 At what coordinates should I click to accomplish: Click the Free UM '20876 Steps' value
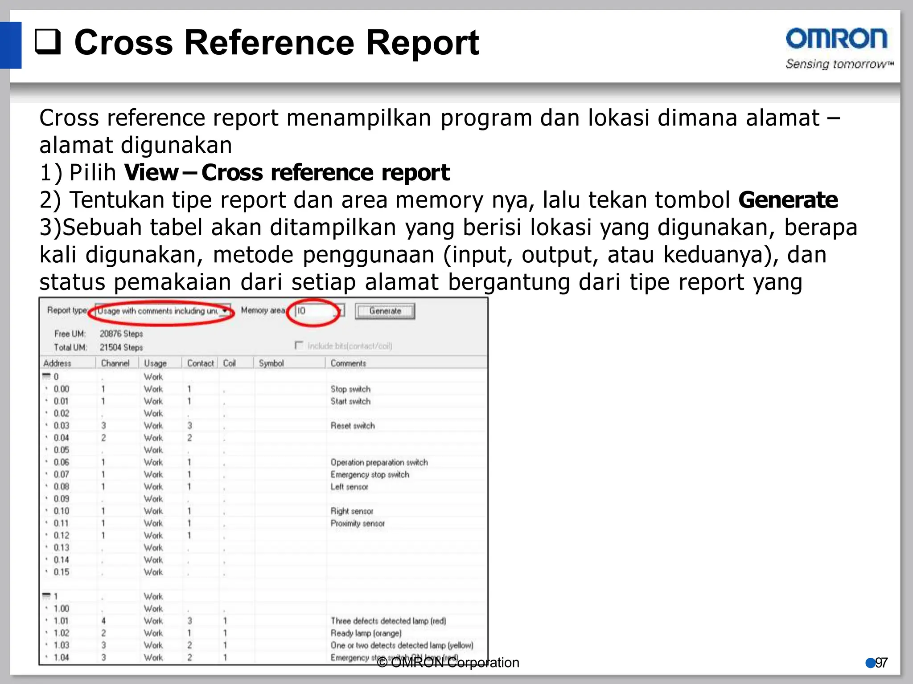click(121, 334)
